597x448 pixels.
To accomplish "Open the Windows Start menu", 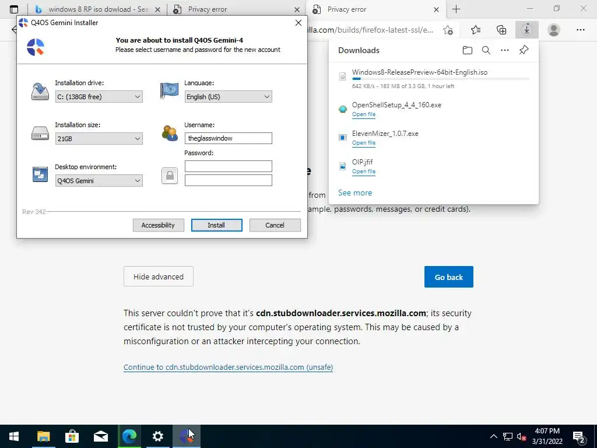I will pyautogui.click(x=14, y=436).
